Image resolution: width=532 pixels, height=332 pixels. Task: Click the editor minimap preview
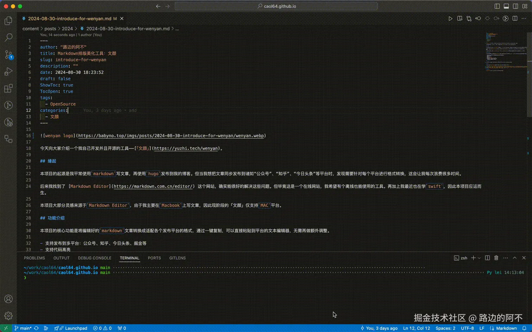tap(506, 52)
